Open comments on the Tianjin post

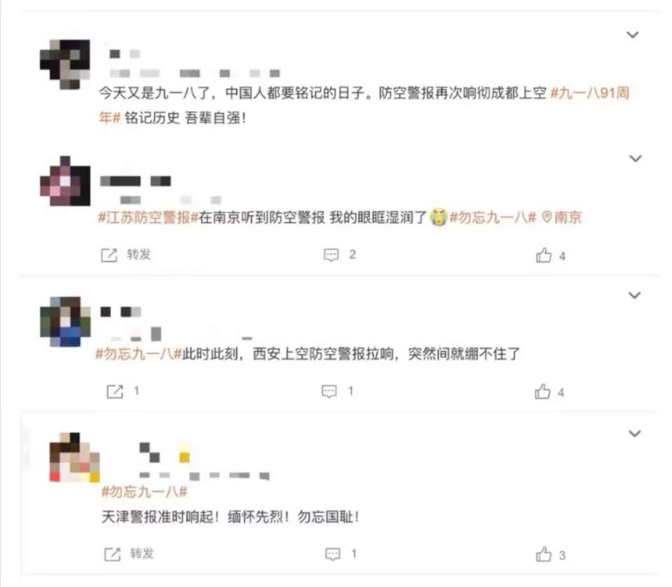pyautogui.click(x=341, y=553)
